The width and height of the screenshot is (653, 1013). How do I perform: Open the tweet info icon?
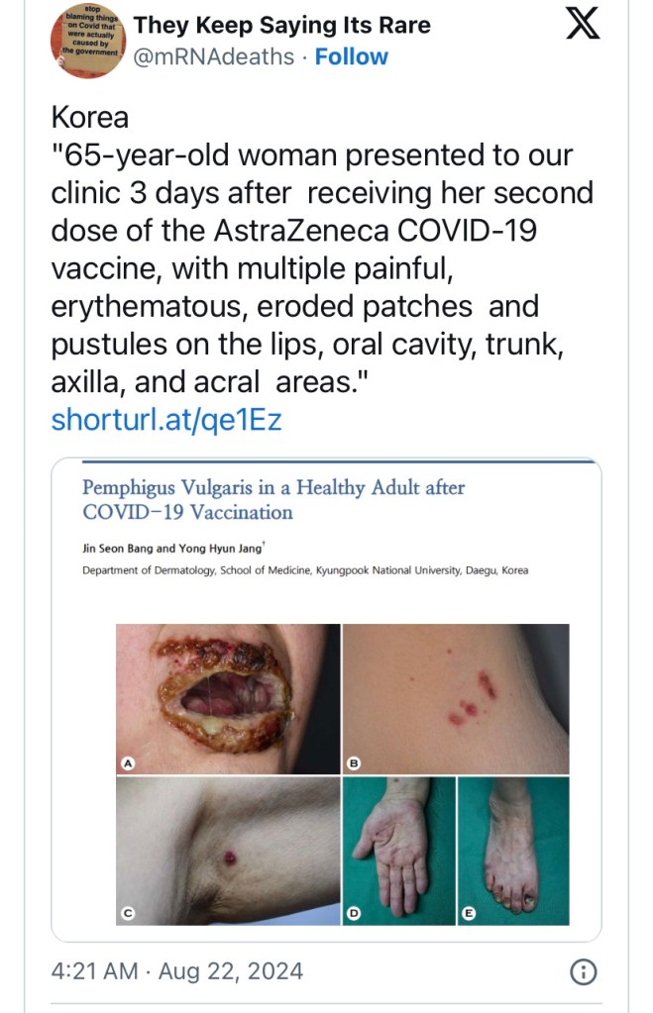(586, 971)
